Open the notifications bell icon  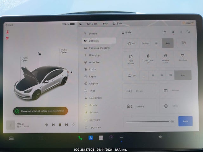[x=173, y=32]
